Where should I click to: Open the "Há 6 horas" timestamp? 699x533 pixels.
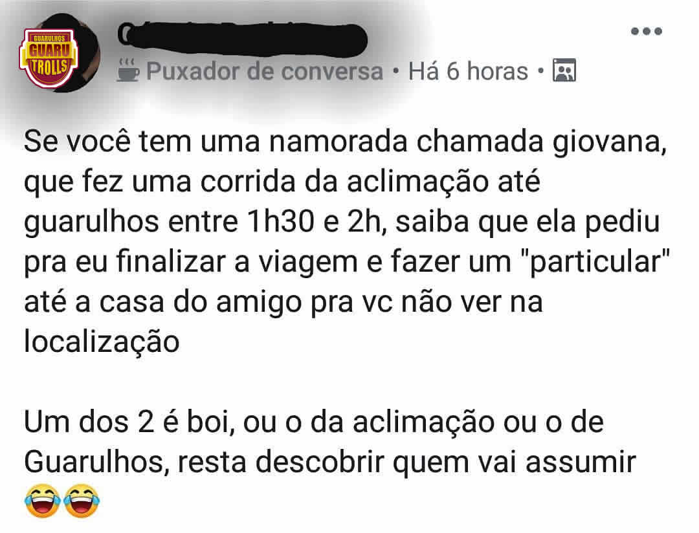[468, 71]
